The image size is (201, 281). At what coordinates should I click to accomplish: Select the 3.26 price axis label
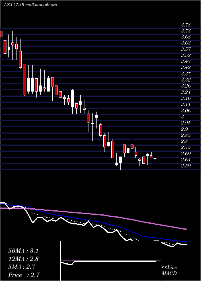(186, 86)
